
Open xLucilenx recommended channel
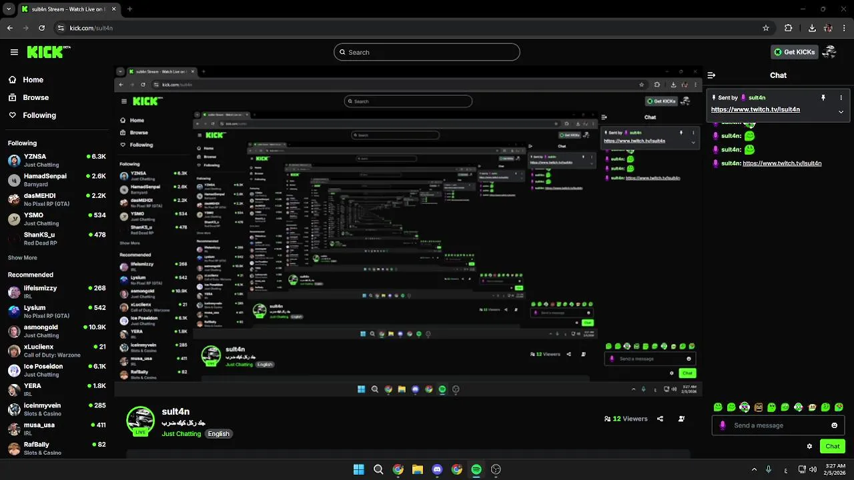coord(57,351)
